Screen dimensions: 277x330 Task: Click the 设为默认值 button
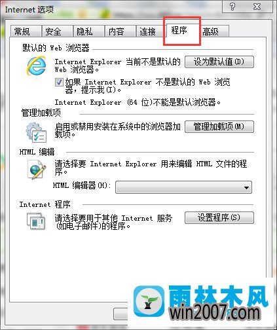coord(219,62)
